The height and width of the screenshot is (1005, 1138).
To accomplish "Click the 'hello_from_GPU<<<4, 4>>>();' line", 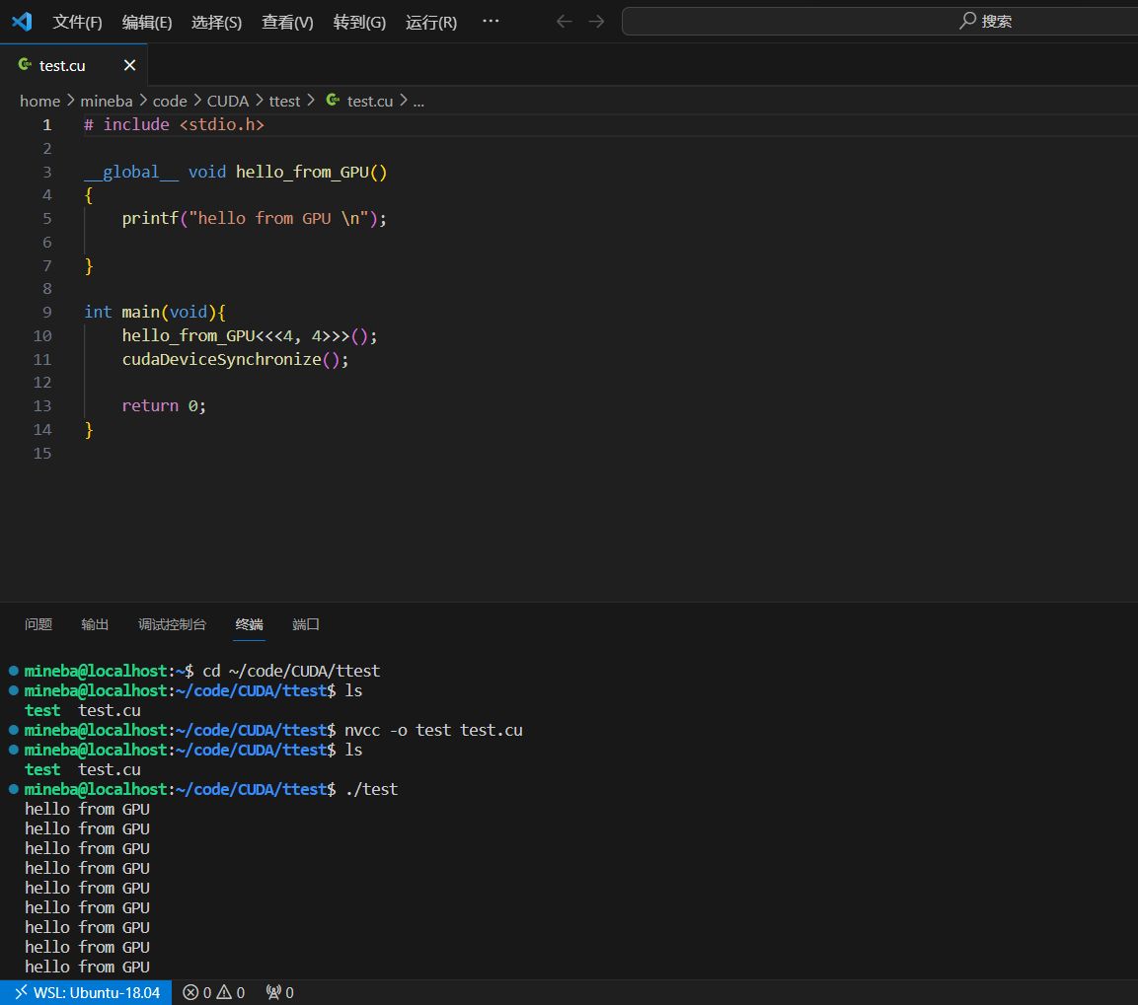I will point(250,335).
